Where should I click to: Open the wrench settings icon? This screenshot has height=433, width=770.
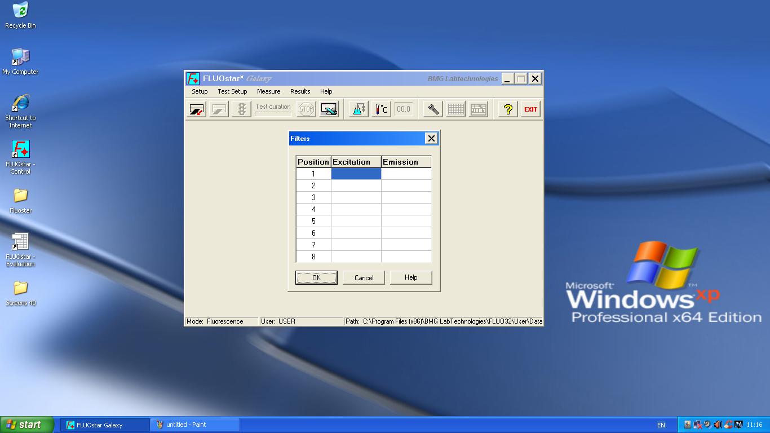pos(433,109)
